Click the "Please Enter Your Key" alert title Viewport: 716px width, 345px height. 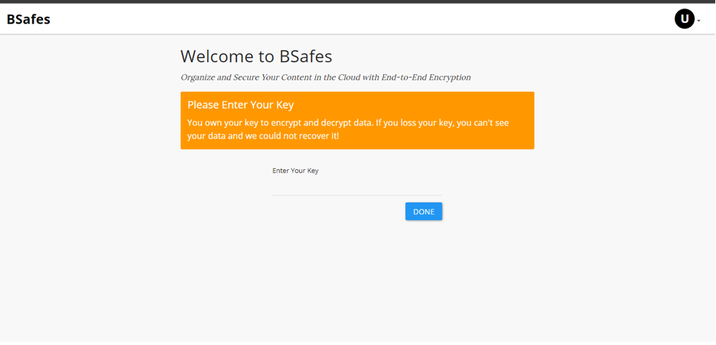point(240,105)
